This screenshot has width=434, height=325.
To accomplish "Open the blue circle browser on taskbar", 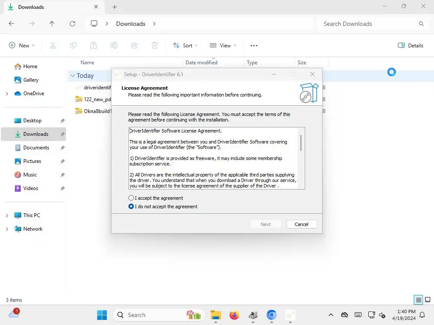I will tap(272, 315).
